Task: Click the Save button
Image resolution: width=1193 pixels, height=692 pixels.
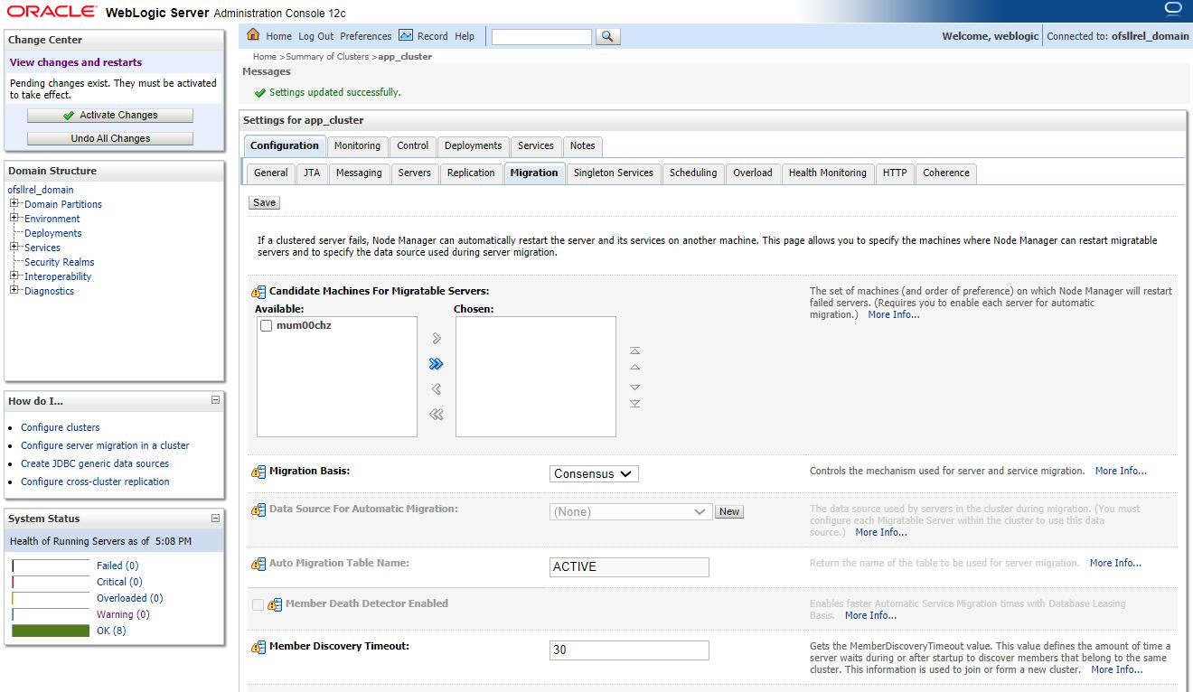Action: coord(264,202)
